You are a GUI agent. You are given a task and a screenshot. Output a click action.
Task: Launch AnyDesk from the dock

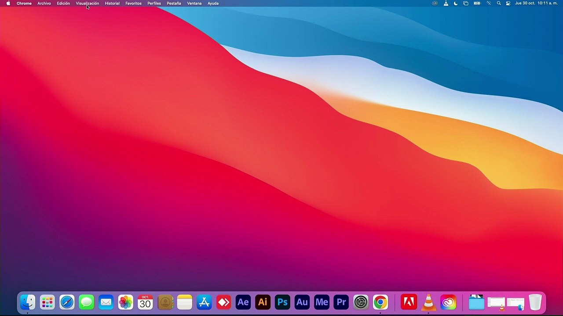pyautogui.click(x=223, y=302)
